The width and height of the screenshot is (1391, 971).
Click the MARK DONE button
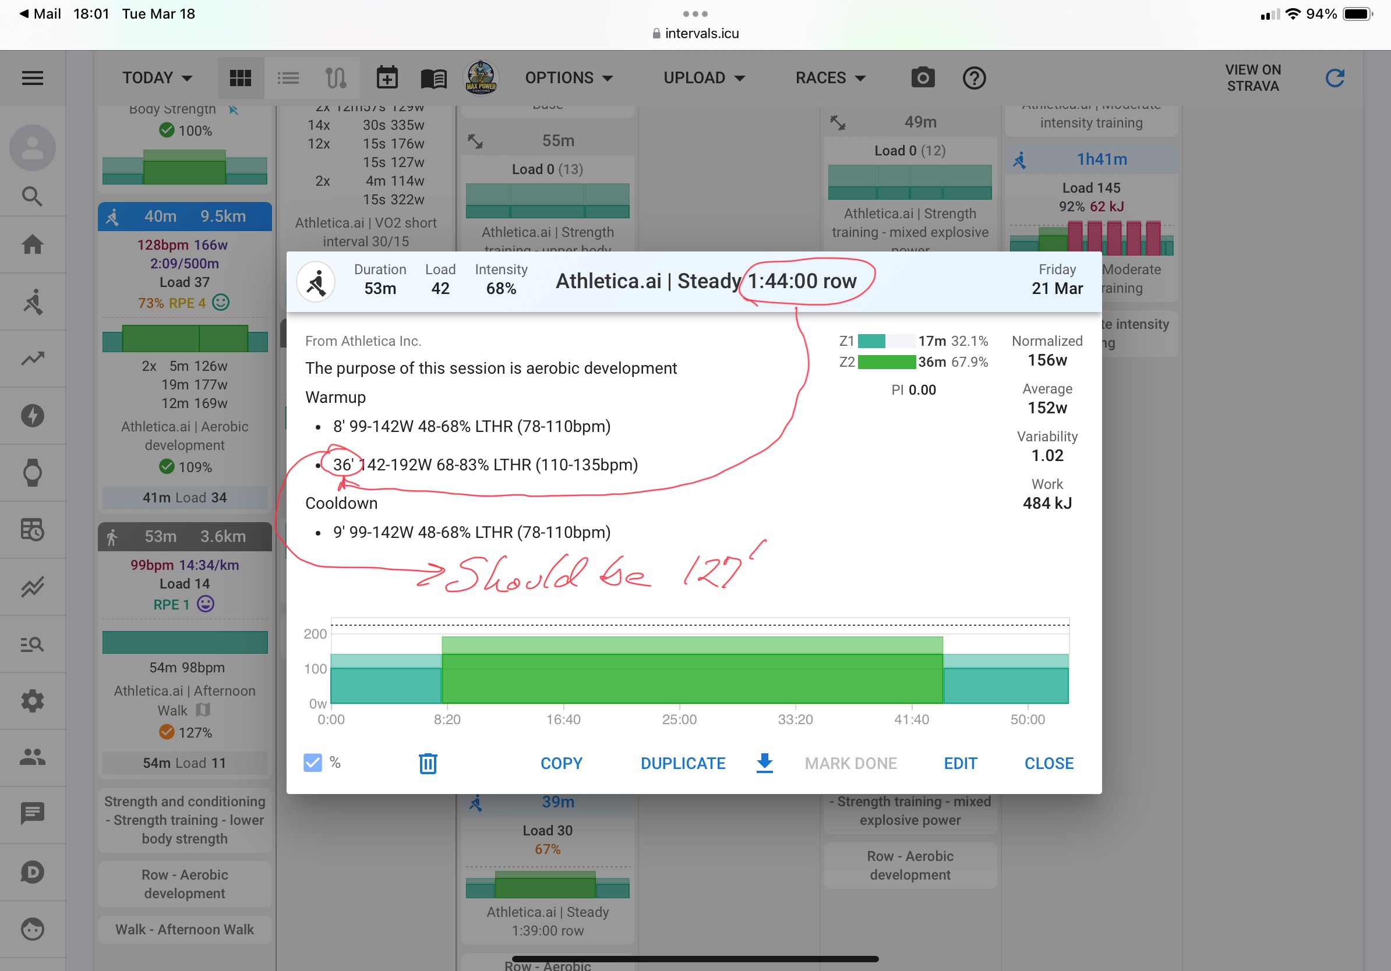coord(850,763)
